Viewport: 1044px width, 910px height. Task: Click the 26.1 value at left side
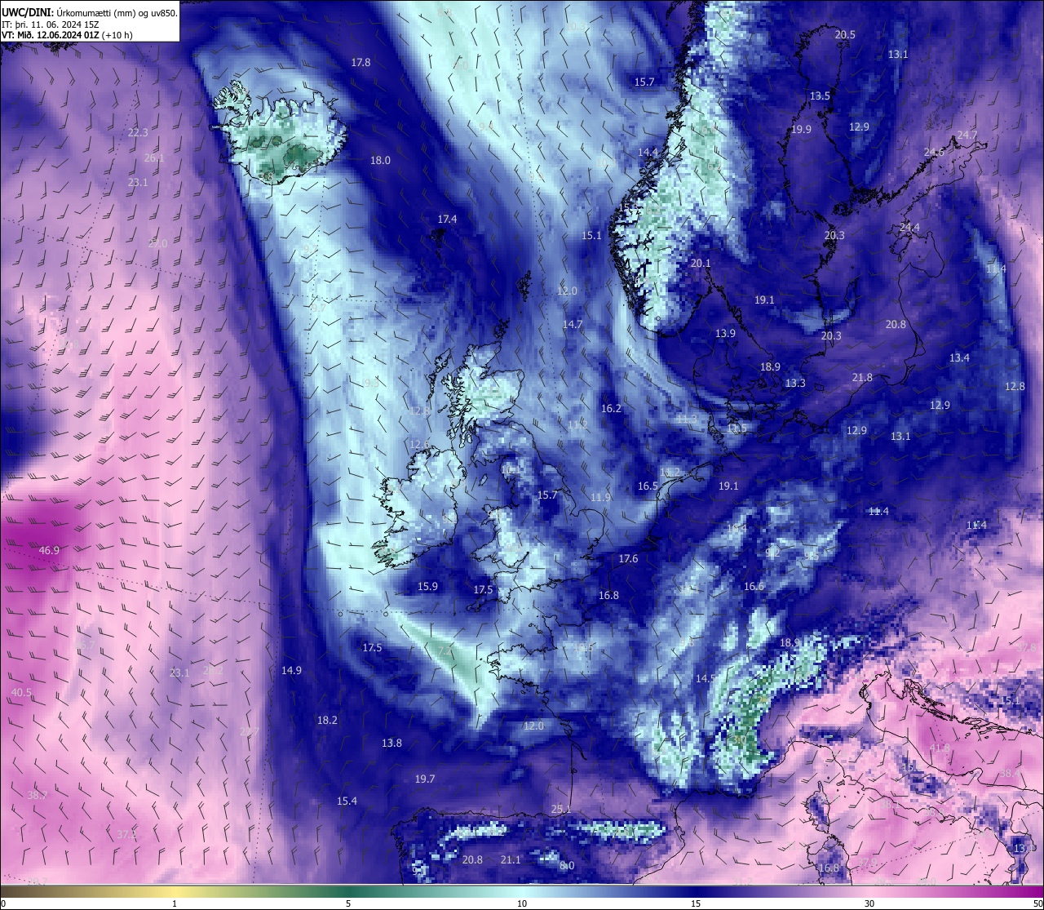point(154,158)
